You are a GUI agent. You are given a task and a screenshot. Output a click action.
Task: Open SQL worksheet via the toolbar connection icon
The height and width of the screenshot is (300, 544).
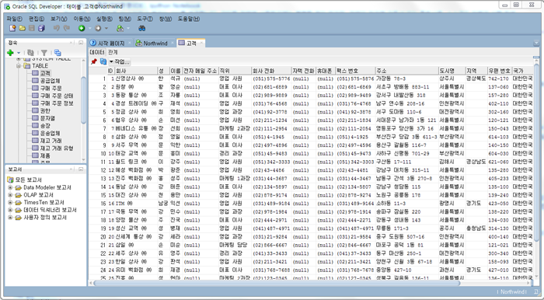tap(120, 29)
